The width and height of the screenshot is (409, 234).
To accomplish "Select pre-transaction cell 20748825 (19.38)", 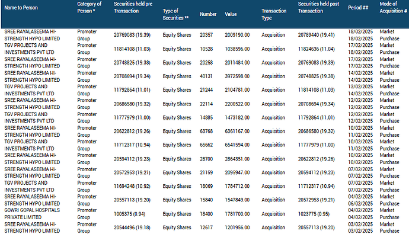I will 132,63.
